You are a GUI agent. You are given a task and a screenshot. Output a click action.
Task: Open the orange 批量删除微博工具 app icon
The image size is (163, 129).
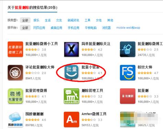pyautogui.click(x=15, y=49)
